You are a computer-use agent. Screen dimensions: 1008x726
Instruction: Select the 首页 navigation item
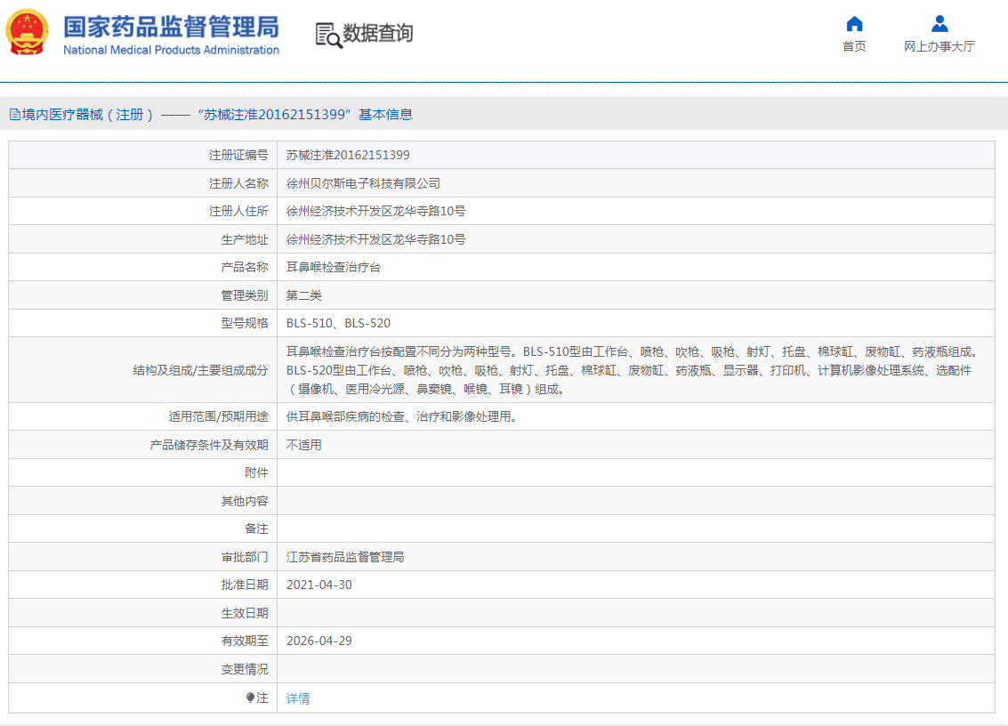tap(853, 45)
